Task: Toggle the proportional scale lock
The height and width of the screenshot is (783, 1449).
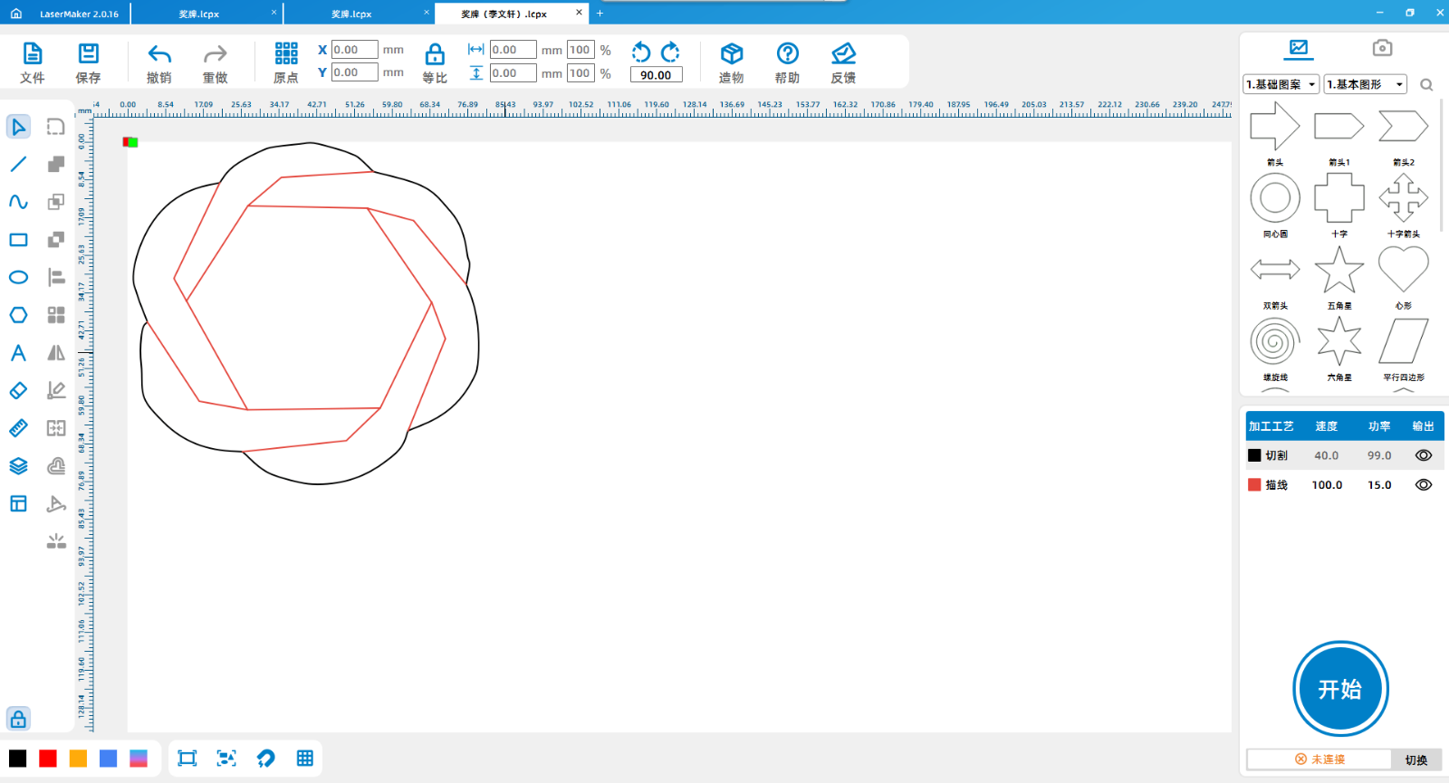Action: click(435, 54)
